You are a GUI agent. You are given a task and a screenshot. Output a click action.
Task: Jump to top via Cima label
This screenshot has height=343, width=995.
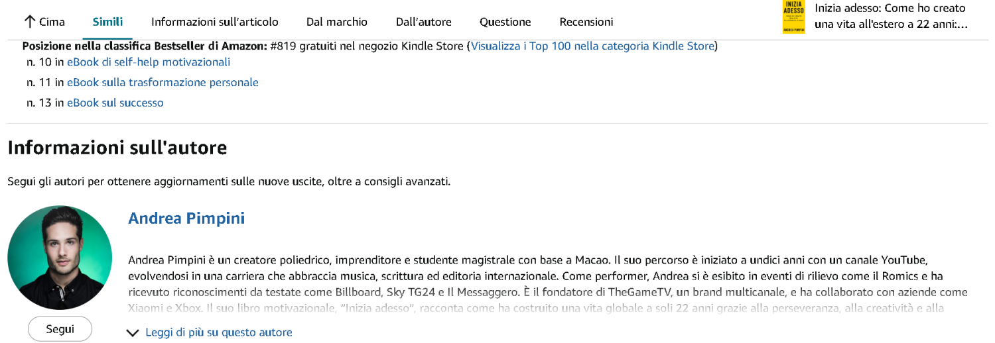click(52, 22)
